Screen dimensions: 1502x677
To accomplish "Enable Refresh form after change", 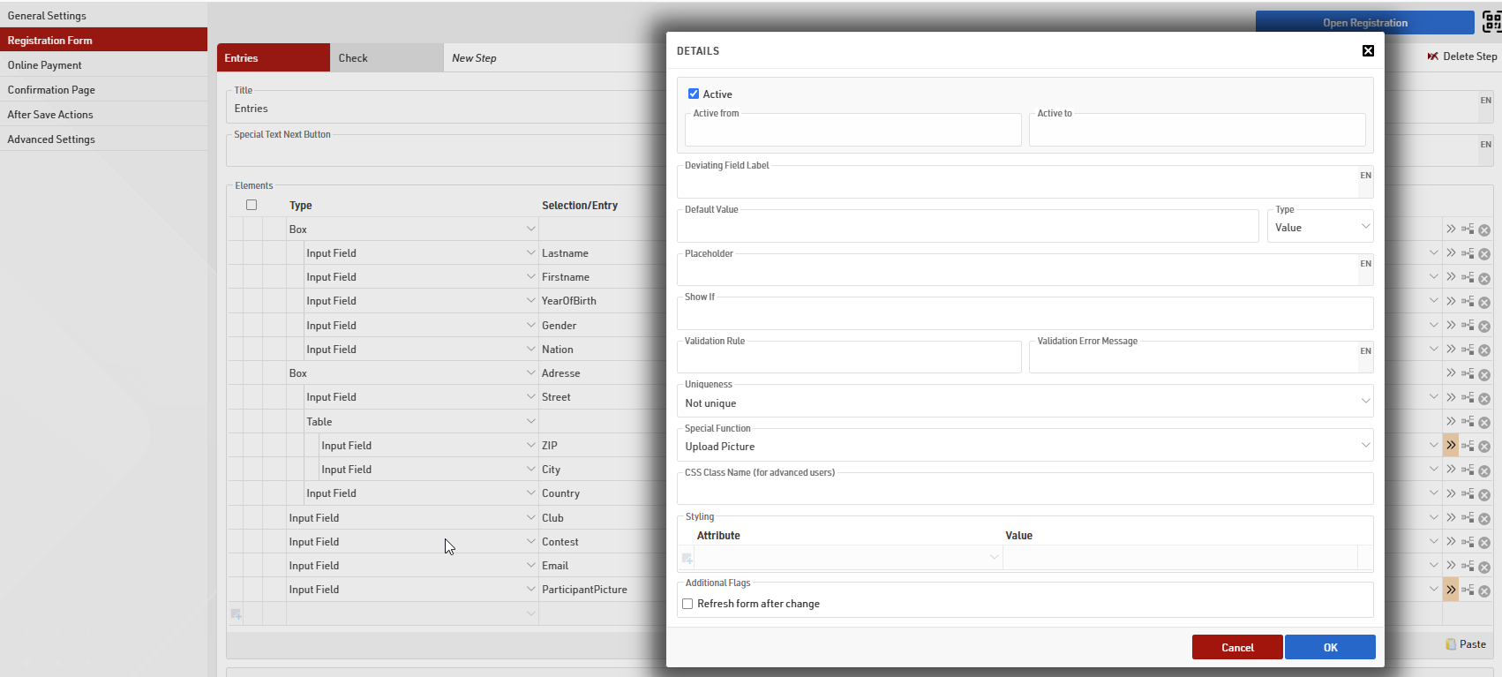I will click(x=687, y=604).
